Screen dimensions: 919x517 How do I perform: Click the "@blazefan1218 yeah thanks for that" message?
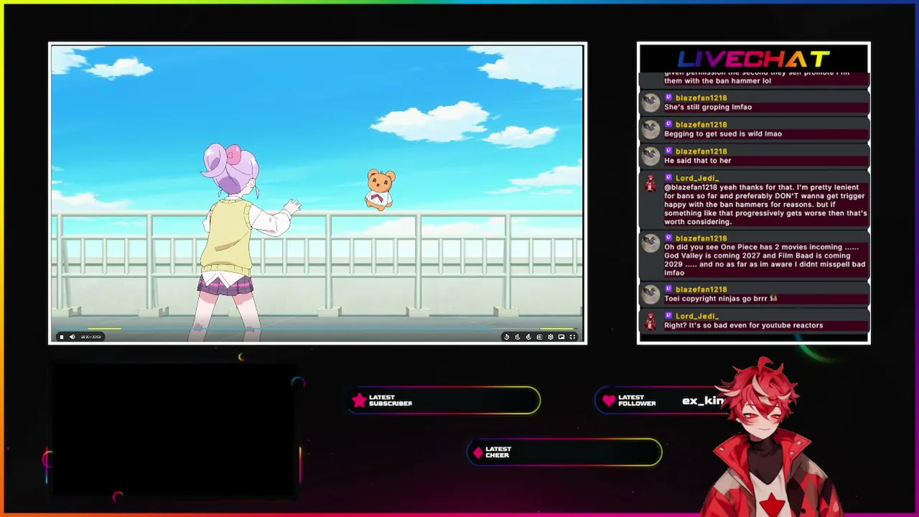765,205
